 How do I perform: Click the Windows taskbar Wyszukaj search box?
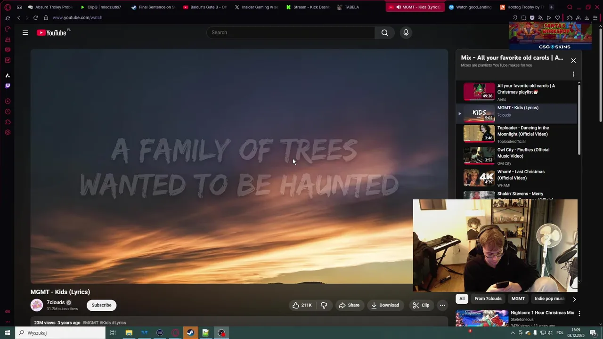coord(60,333)
